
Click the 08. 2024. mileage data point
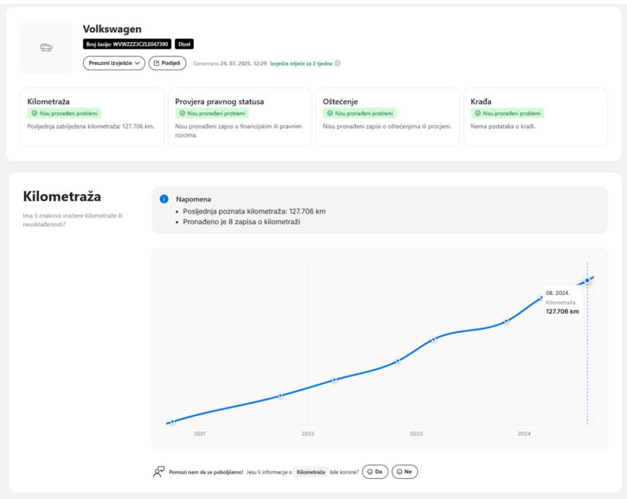[587, 281]
